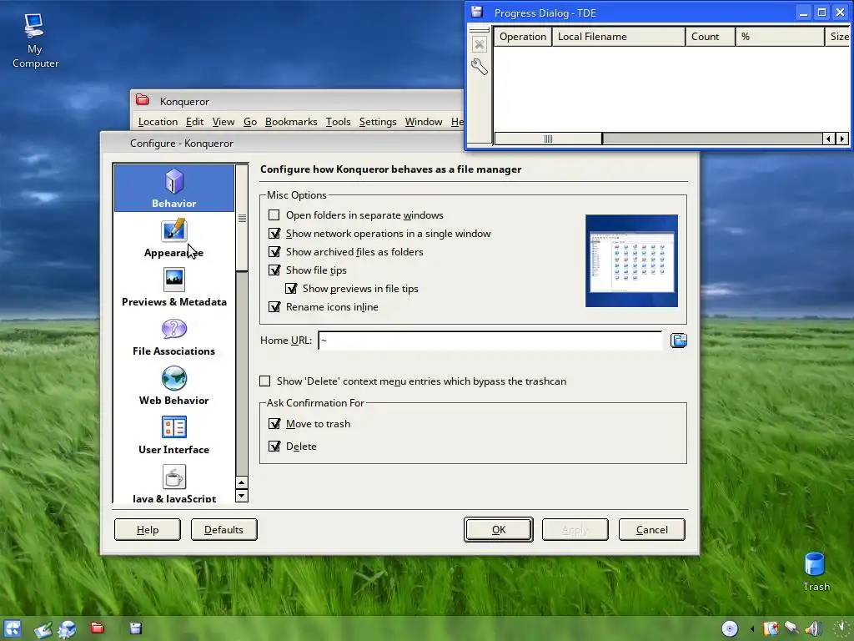
Task: Click the Konqueror window title folder icon
Action: click(143, 100)
